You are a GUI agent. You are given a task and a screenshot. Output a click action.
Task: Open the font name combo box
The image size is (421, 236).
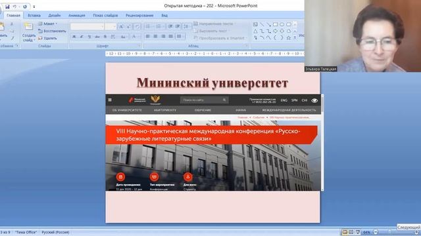tap(87, 26)
